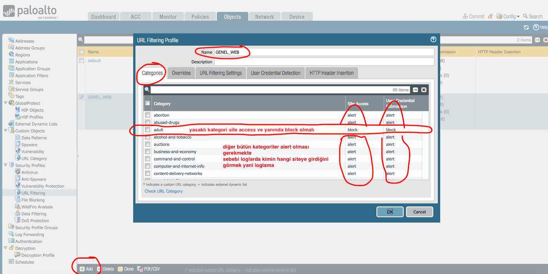Image resolution: width=548 pixels, height=274 pixels.
Task: Open External Dynamic Lists
Action: (x=35, y=124)
